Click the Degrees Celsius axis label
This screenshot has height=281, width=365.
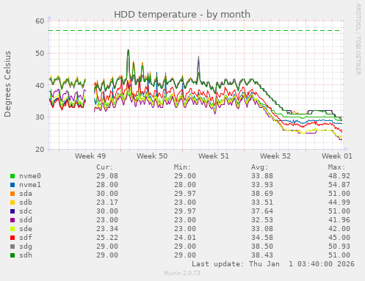coord(7,84)
